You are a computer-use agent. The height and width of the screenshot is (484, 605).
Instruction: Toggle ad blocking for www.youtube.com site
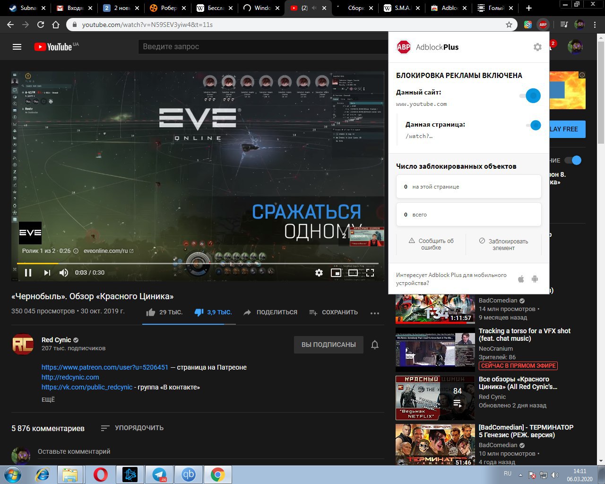point(530,95)
